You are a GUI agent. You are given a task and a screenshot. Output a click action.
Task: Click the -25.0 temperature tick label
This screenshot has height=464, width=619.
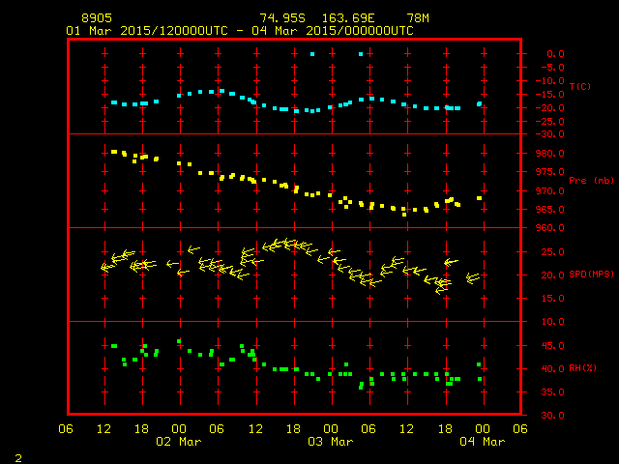click(x=550, y=121)
